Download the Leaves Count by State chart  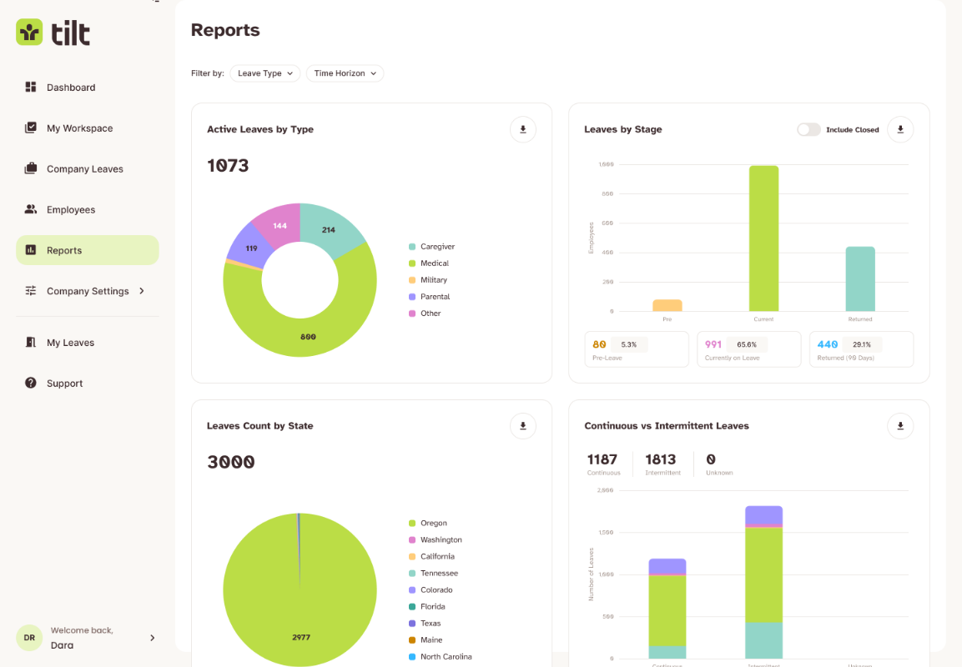click(x=523, y=426)
